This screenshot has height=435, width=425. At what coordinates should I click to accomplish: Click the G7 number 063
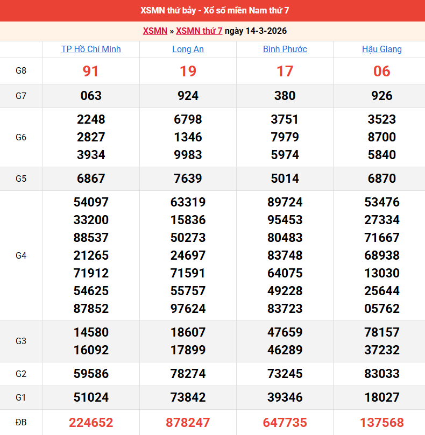(91, 96)
